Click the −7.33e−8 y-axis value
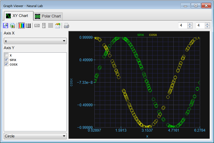 coord(85,83)
